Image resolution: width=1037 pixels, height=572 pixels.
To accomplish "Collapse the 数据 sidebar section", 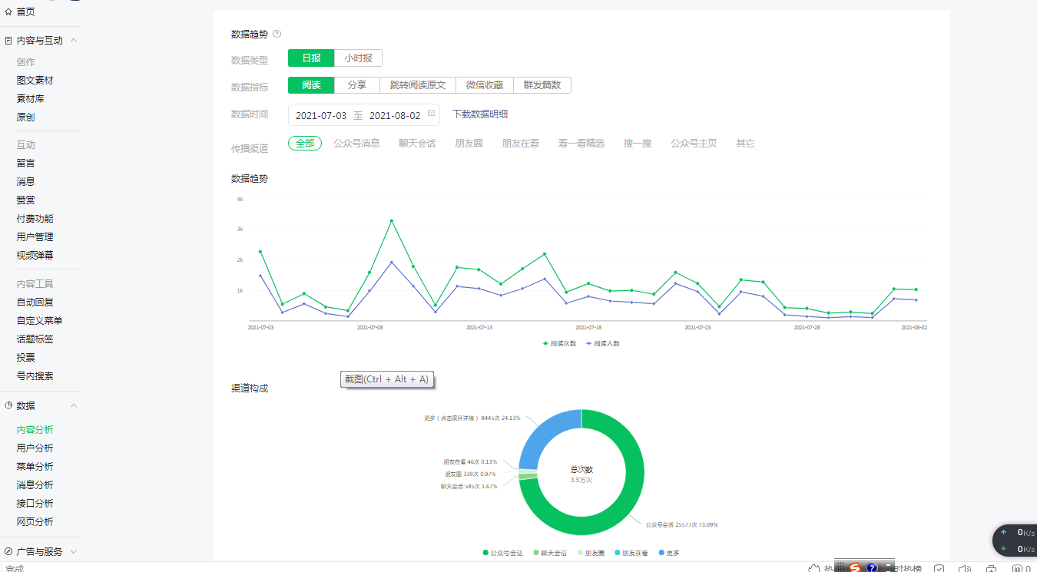I will coord(74,405).
